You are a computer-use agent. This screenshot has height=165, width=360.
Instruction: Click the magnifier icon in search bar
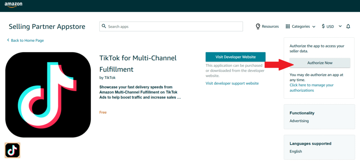(104, 26)
